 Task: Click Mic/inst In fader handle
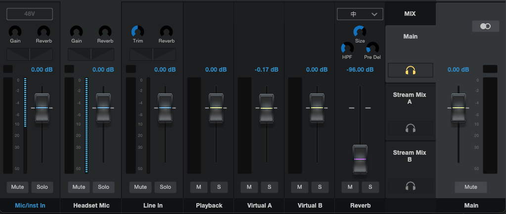point(42,108)
